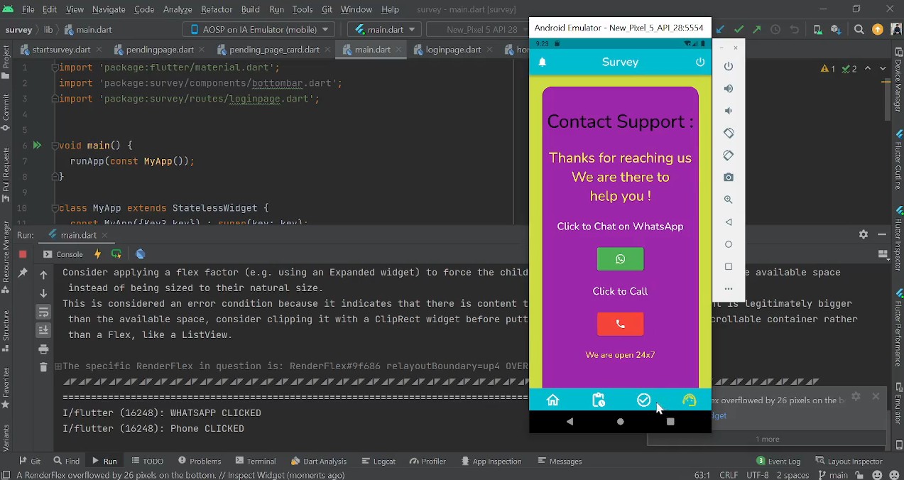Screen dimensions: 904x480
Task: Toggle soft-wrap in the console
Action: (x=43, y=312)
